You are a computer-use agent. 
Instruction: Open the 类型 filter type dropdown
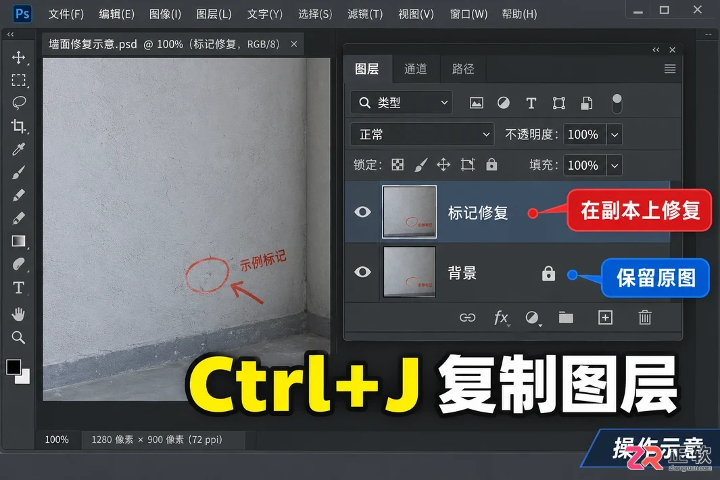click(401, 103)
